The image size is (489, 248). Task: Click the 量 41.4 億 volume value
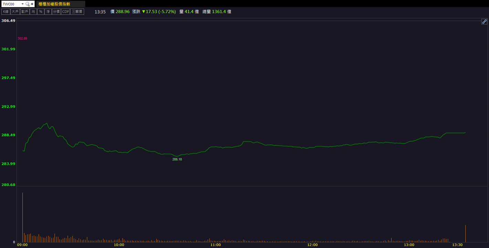[x=189, y=12]
